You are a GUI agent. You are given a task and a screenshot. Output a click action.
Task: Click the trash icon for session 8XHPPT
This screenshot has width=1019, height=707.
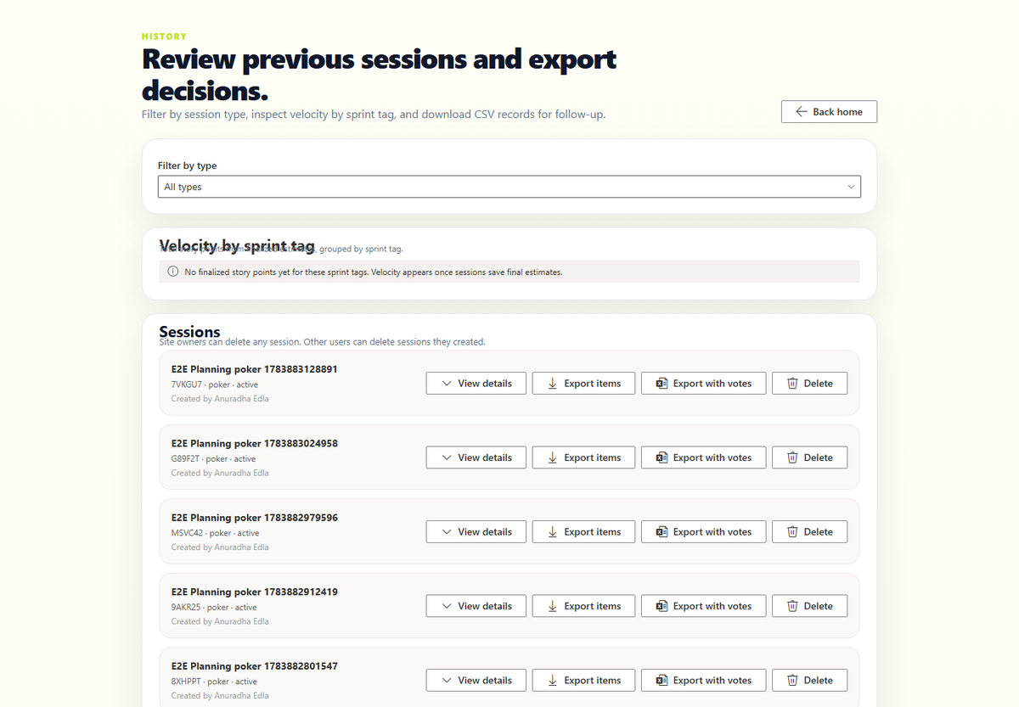(x=792, y=681)
